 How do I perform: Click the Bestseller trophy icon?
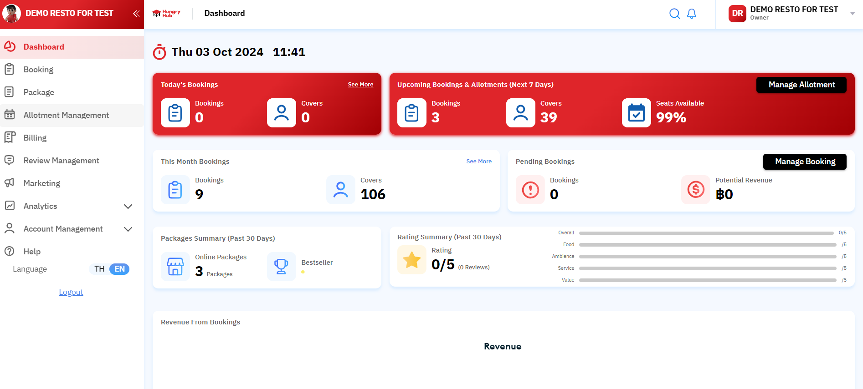point(282,267)
